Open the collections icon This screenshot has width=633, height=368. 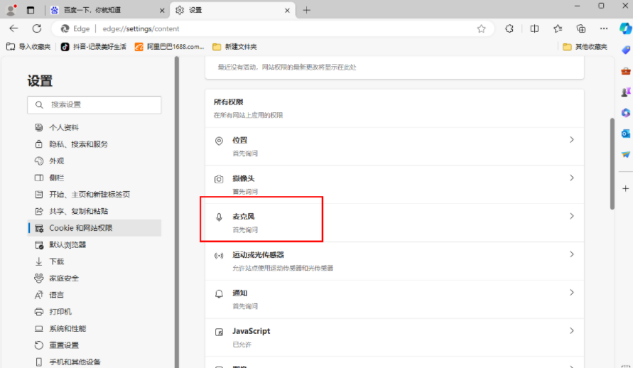coord(581,28)
